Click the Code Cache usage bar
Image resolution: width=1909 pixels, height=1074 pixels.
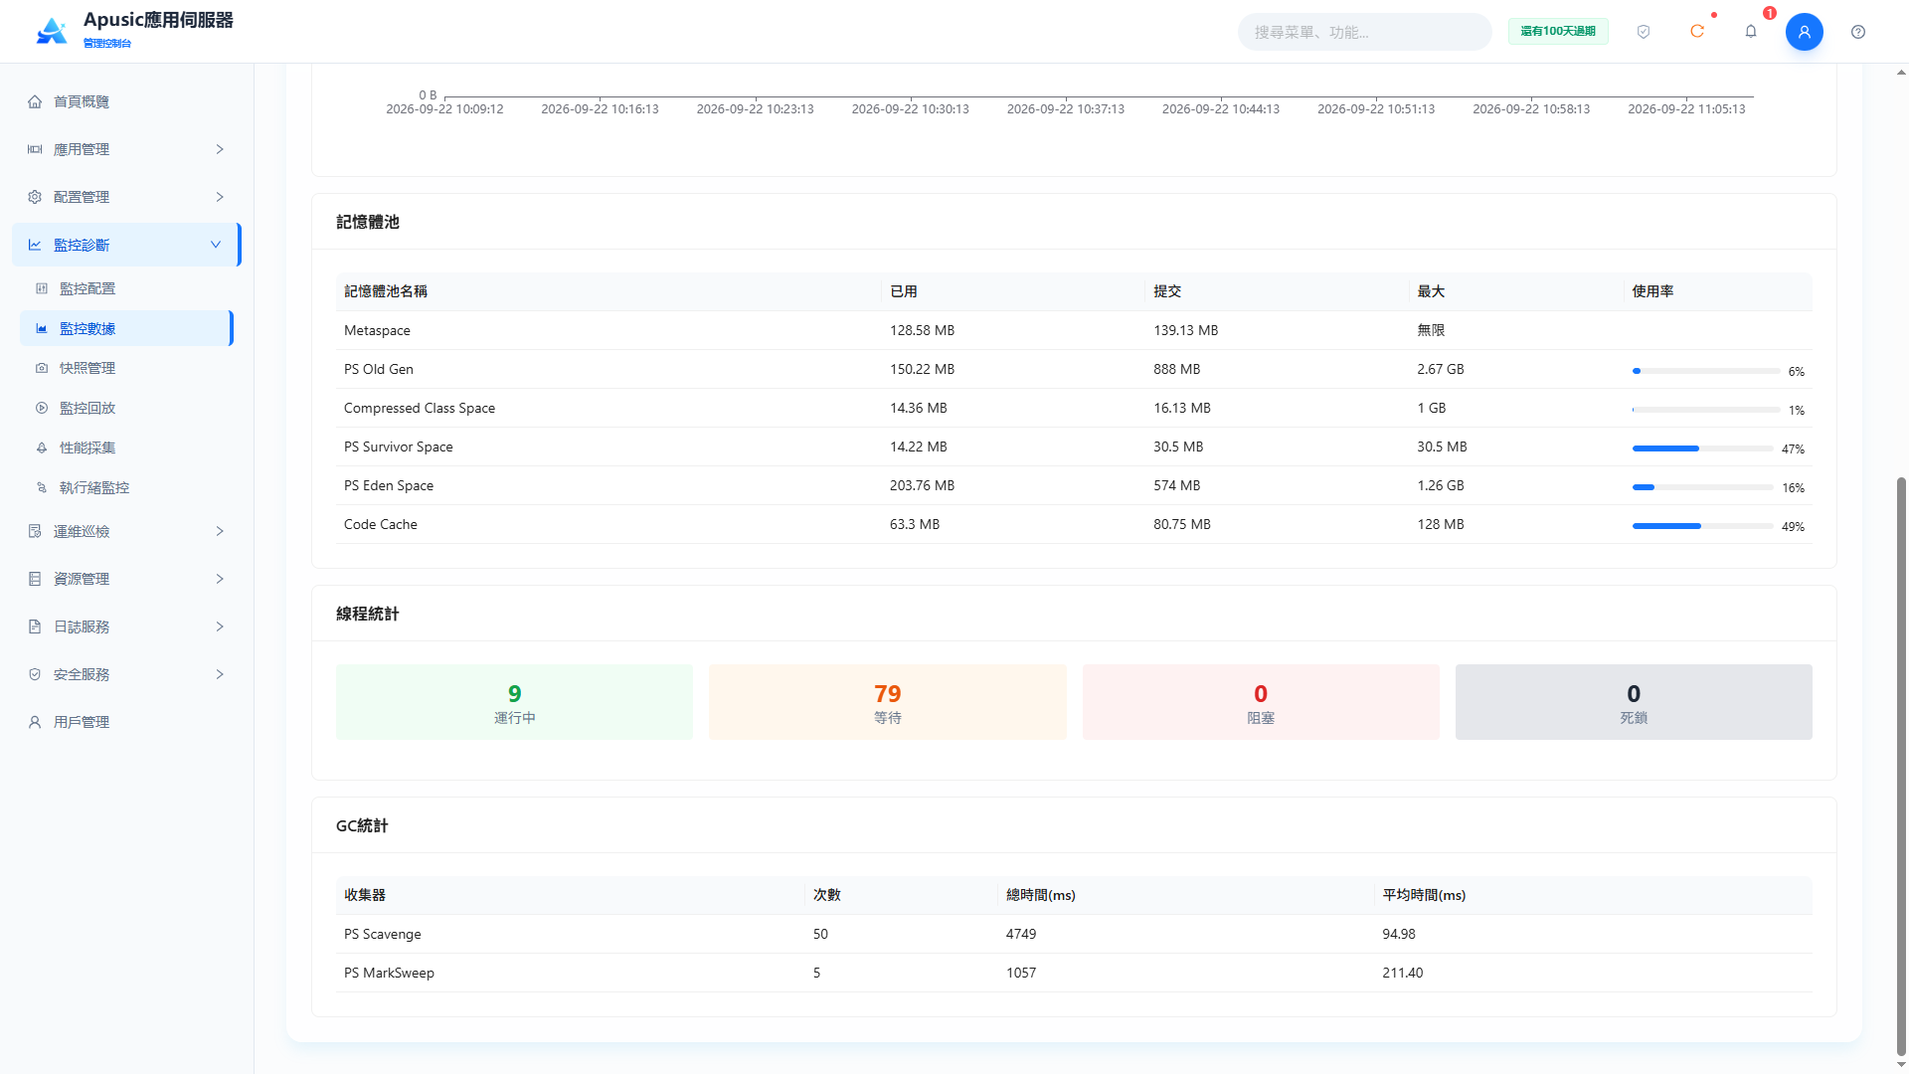[1702, 526]
